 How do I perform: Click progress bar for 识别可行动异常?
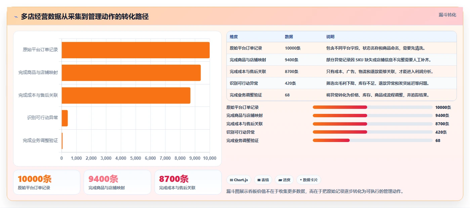(x=373, y=132)
